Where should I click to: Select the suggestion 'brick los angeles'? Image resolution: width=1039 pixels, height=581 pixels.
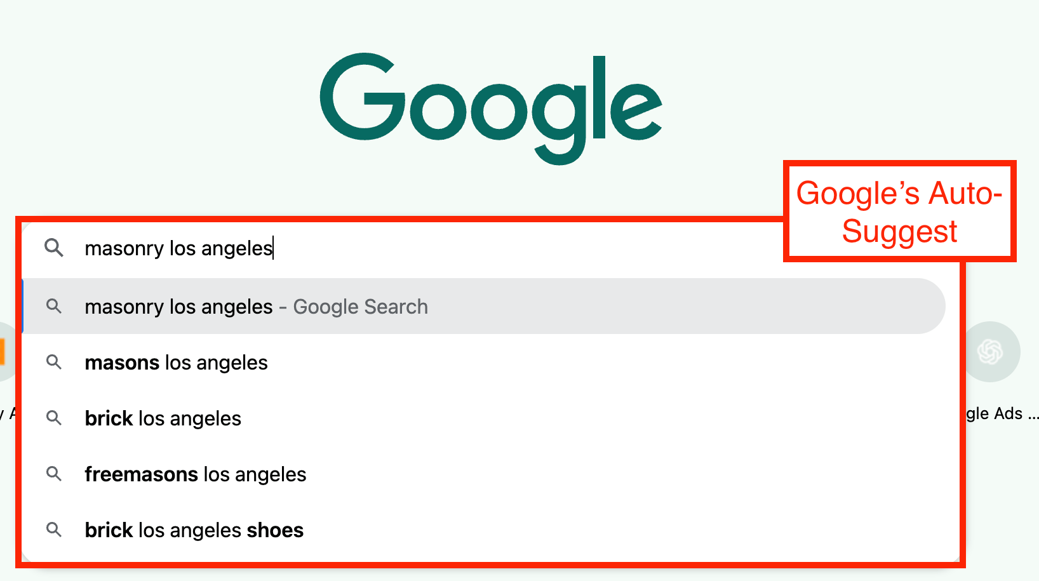[163, 418]
